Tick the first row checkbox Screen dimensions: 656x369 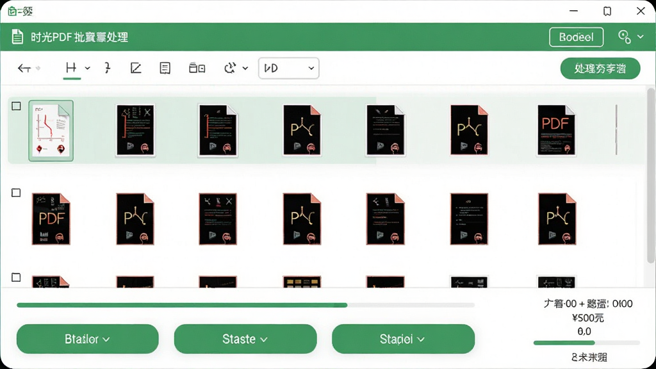(x=16, y=106)
